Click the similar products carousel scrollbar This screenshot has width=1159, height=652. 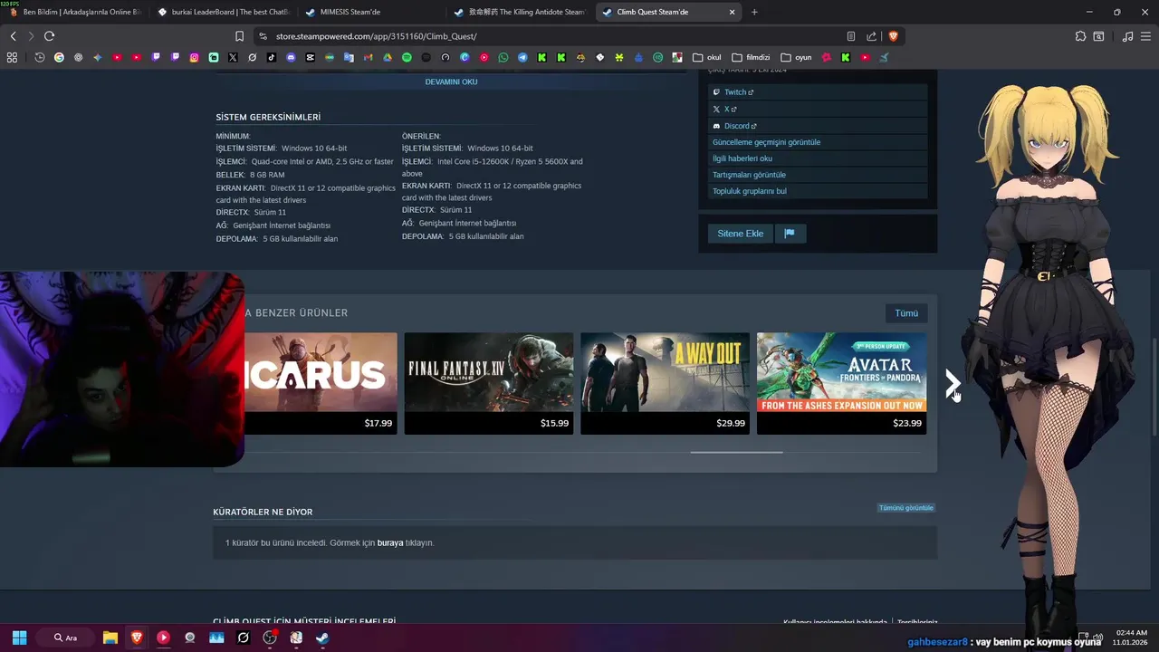click(736, 452)
